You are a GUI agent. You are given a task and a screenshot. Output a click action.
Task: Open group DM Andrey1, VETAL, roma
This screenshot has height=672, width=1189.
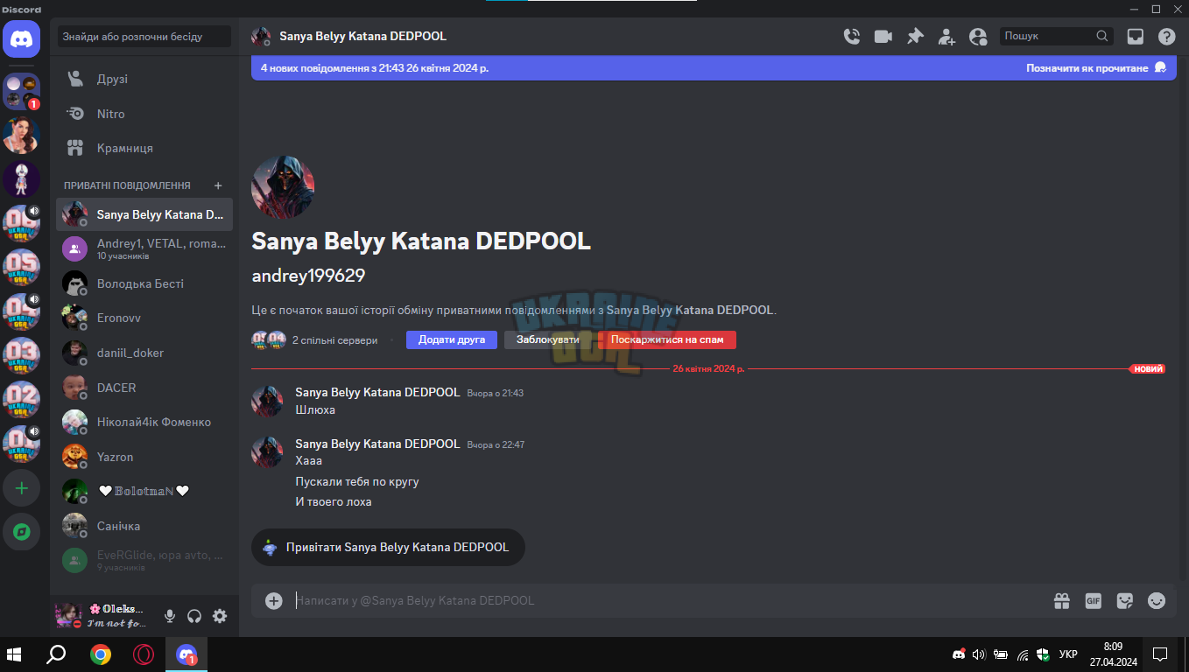click(x=144, y=249)
